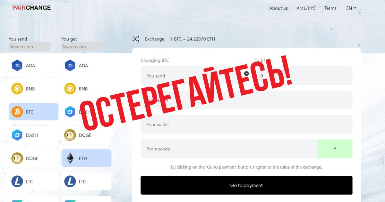The width and height of the screenshot is (385, 202).
Task: Select LTC in the You get column
Action: 86,181
